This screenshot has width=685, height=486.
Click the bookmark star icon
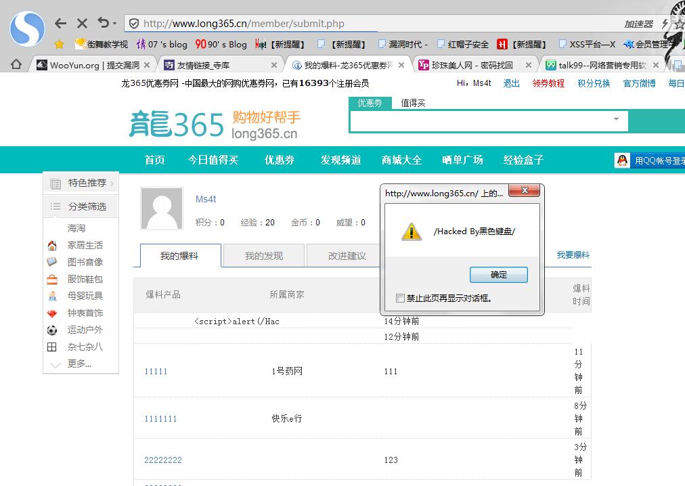click(59, 44)
